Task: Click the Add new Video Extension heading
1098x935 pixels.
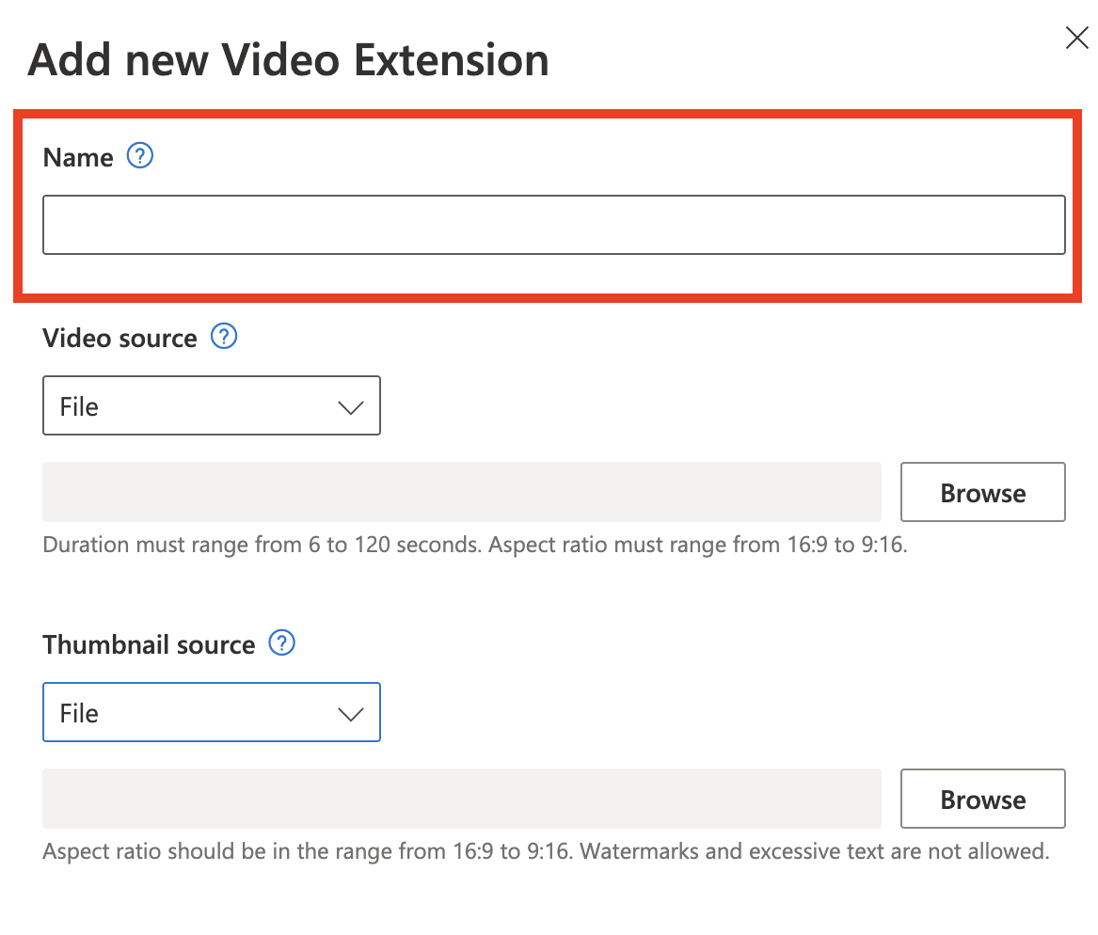Action: click(288, 60)
